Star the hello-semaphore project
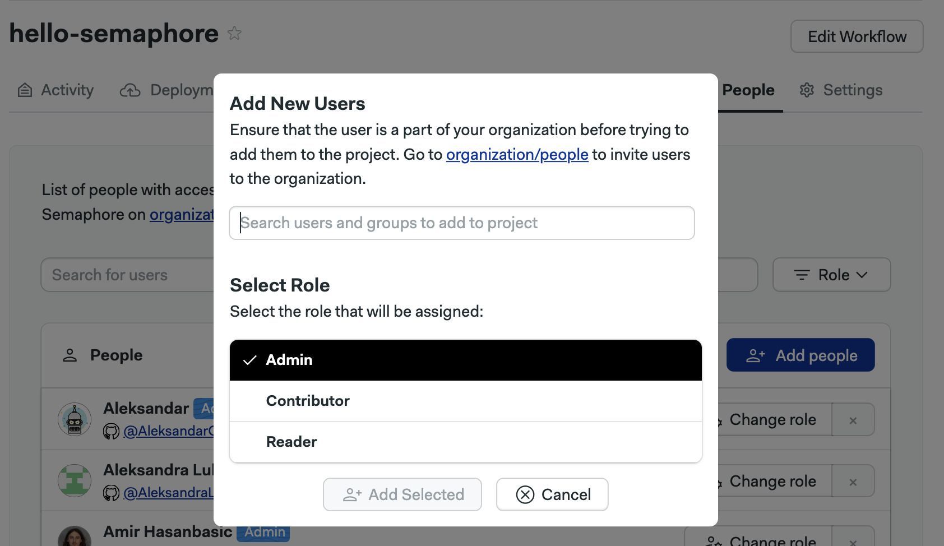Viewport: 944px width, 546px height. tap(234, 34)
